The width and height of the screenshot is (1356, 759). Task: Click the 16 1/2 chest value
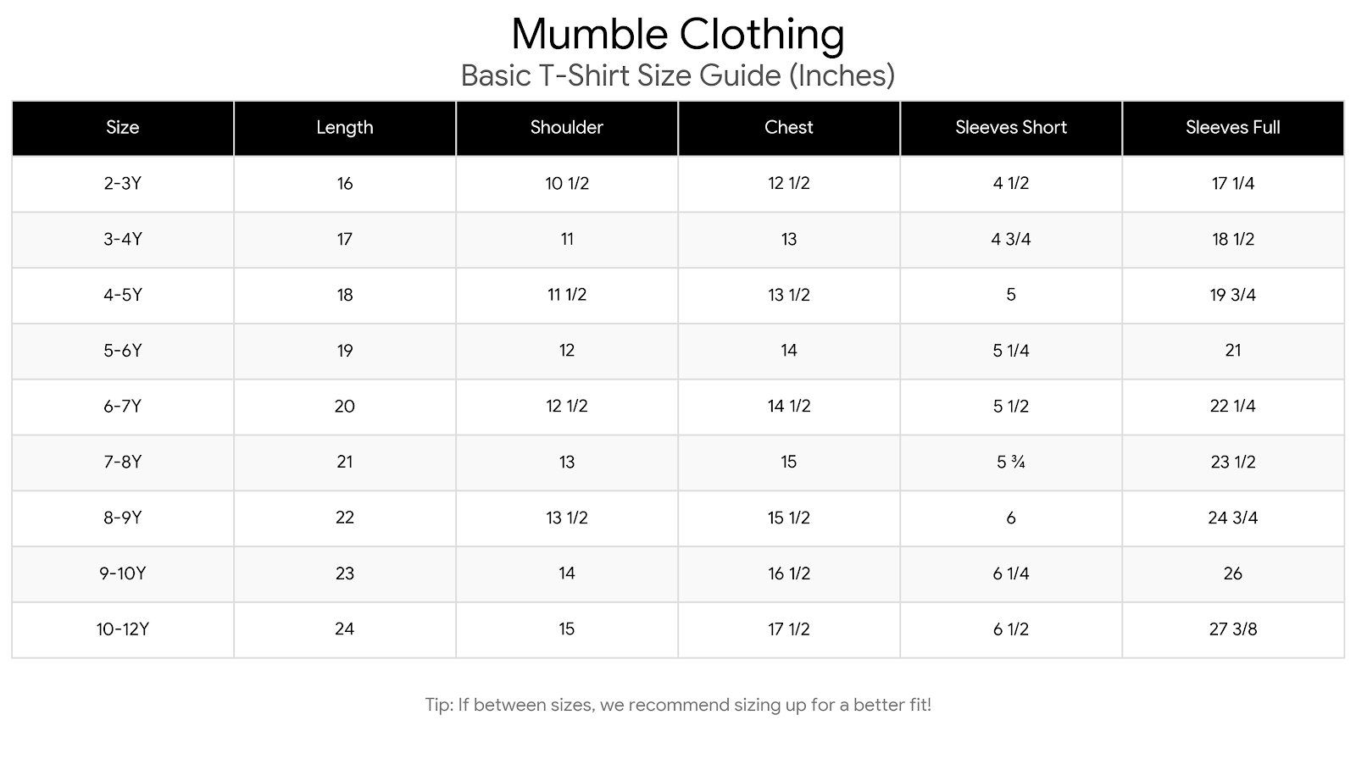(789, 573)
